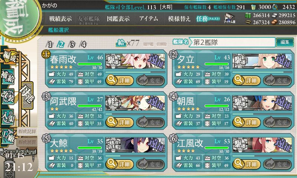Open the 任務 quest menu
297x178 pixels.
tap(208, 19)
